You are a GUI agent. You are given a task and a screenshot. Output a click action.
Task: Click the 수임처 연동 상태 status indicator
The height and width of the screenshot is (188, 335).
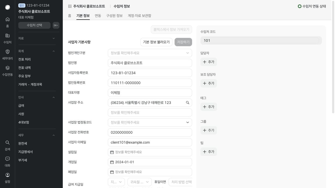pyautogui.click(x=312, y=6)
